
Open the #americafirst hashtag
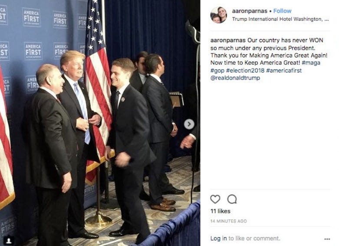click(284, 70)
